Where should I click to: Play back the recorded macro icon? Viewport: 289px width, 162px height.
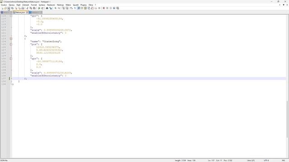[111, 8]
